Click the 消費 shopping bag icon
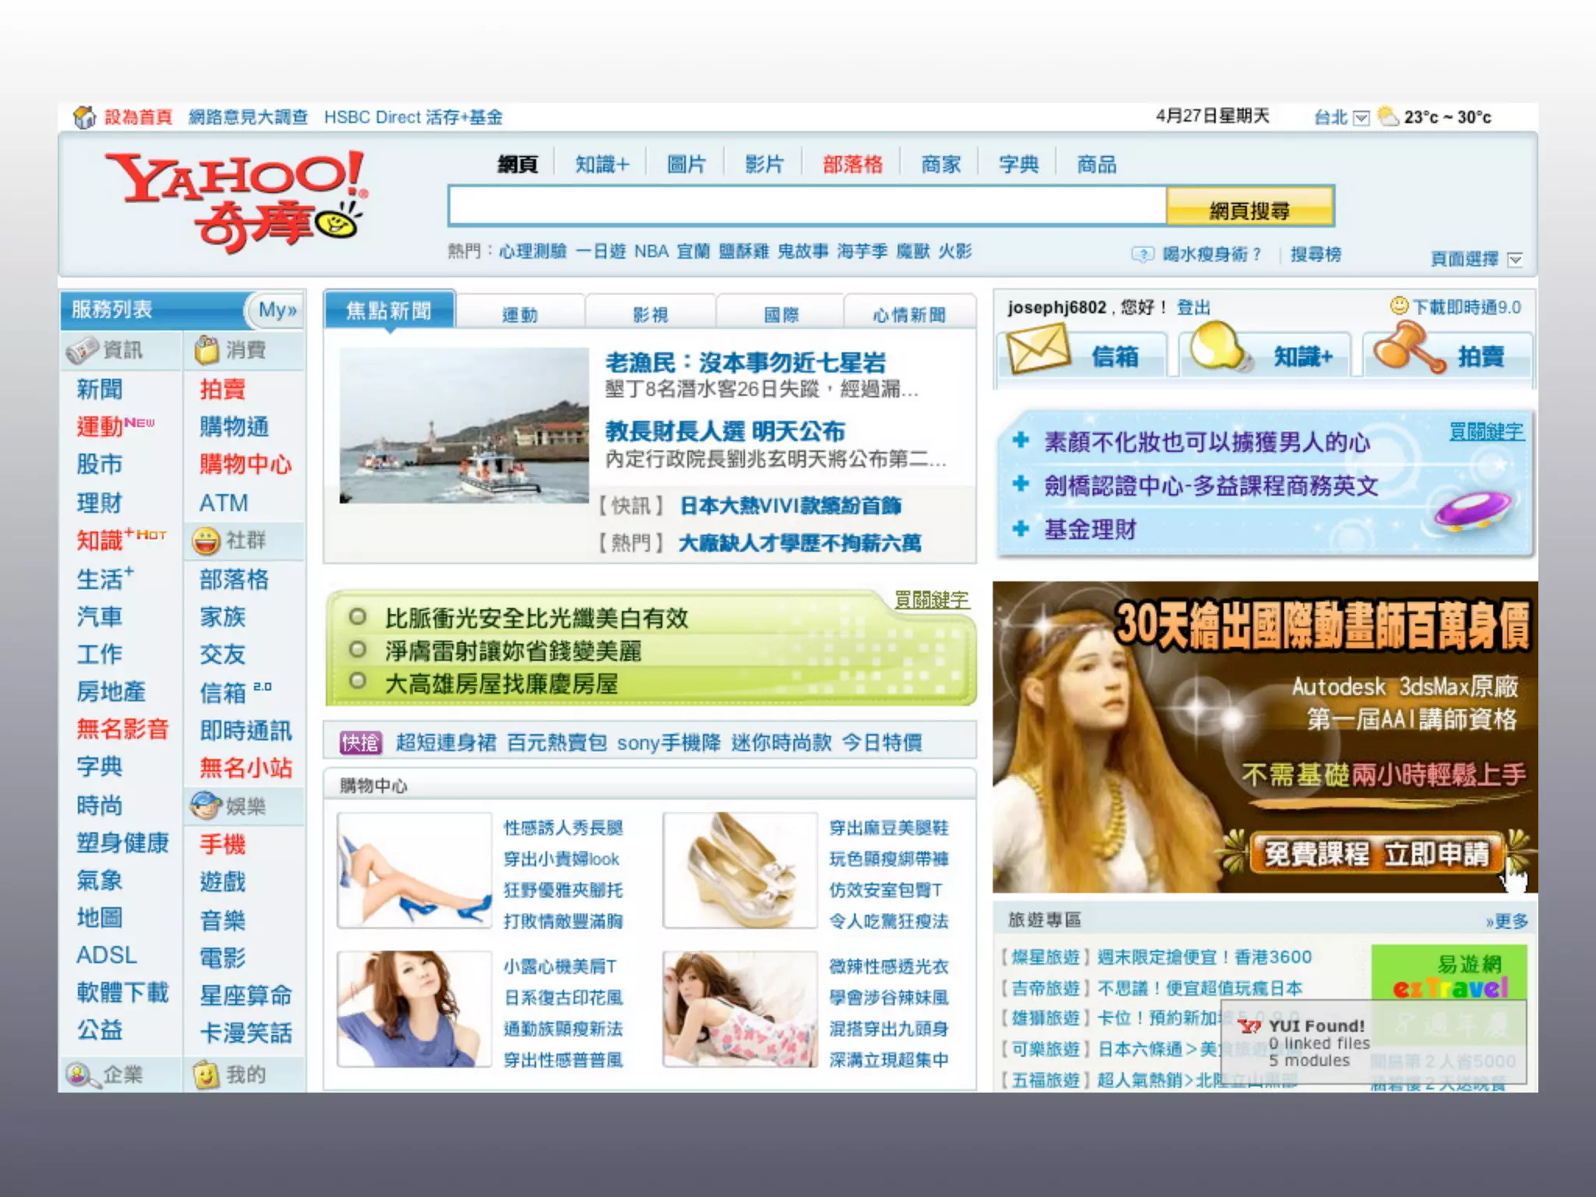The width and height of the screenshot is (1596, 1197). click(207, 350)
